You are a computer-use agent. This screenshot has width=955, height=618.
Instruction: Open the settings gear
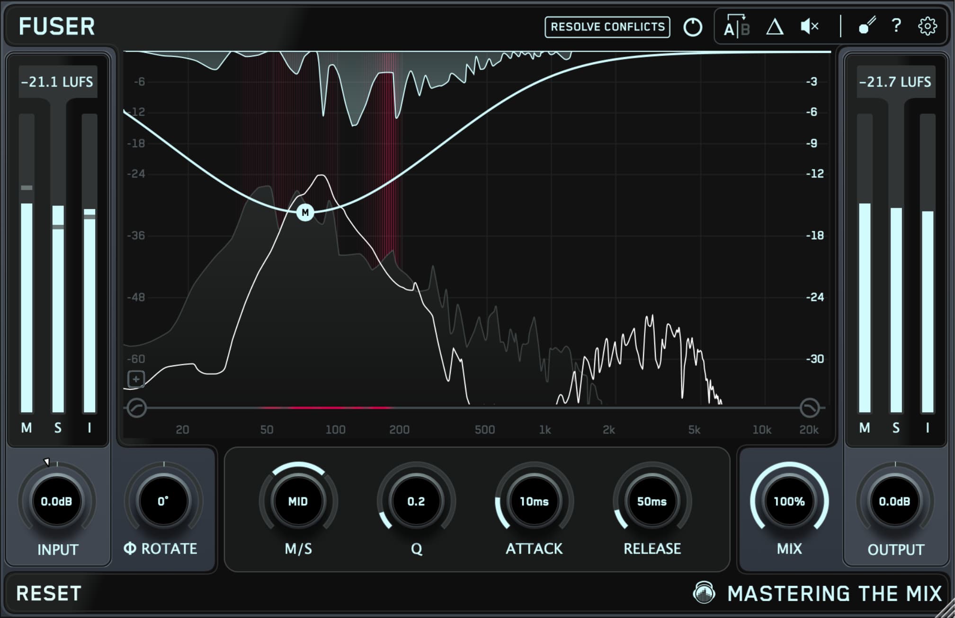927,26
